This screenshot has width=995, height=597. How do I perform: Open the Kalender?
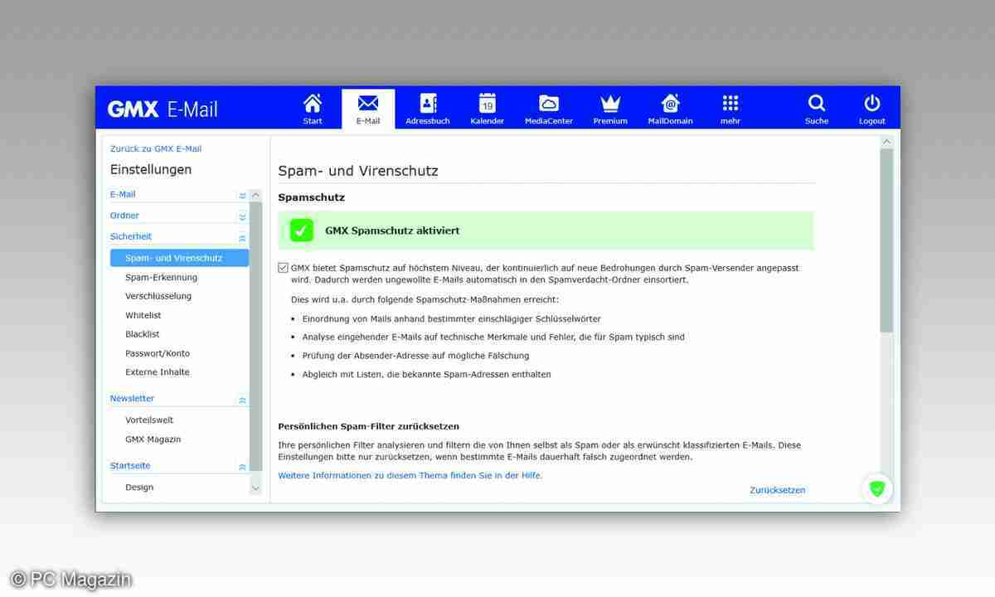(487, 108)
